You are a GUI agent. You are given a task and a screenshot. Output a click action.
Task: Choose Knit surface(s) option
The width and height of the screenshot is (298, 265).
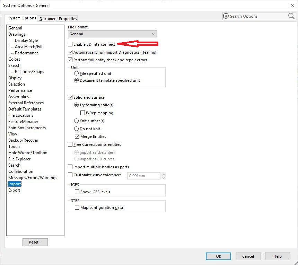pos(76,121)
